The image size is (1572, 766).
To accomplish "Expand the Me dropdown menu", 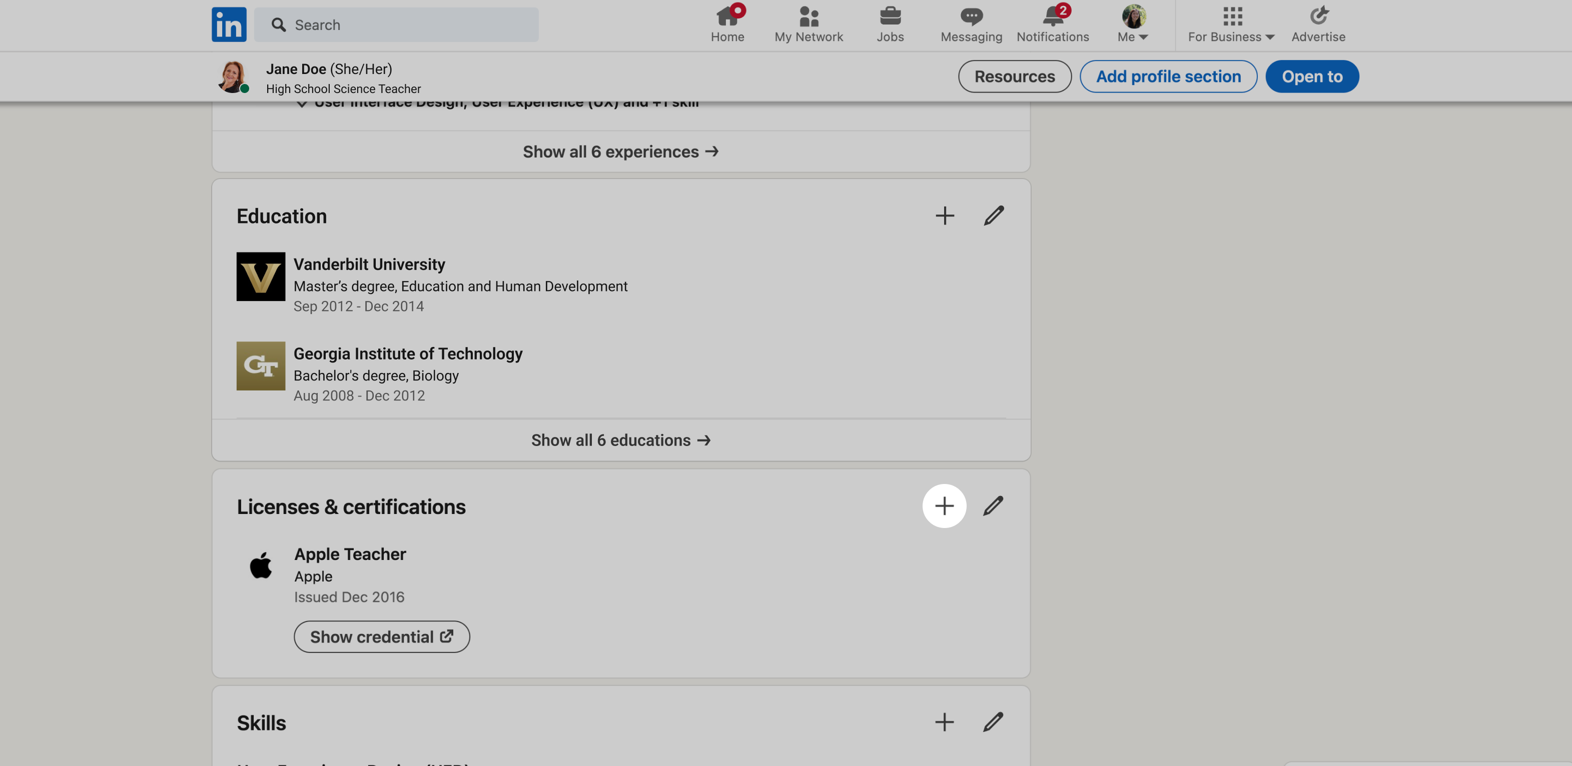I will (x=1133, y=24).
